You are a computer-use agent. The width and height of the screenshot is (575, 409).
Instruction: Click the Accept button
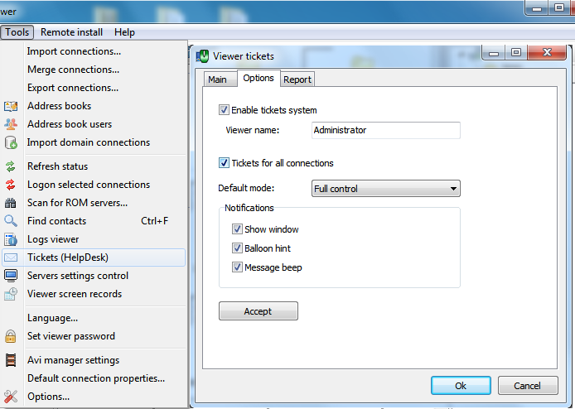tap(259, 311)
